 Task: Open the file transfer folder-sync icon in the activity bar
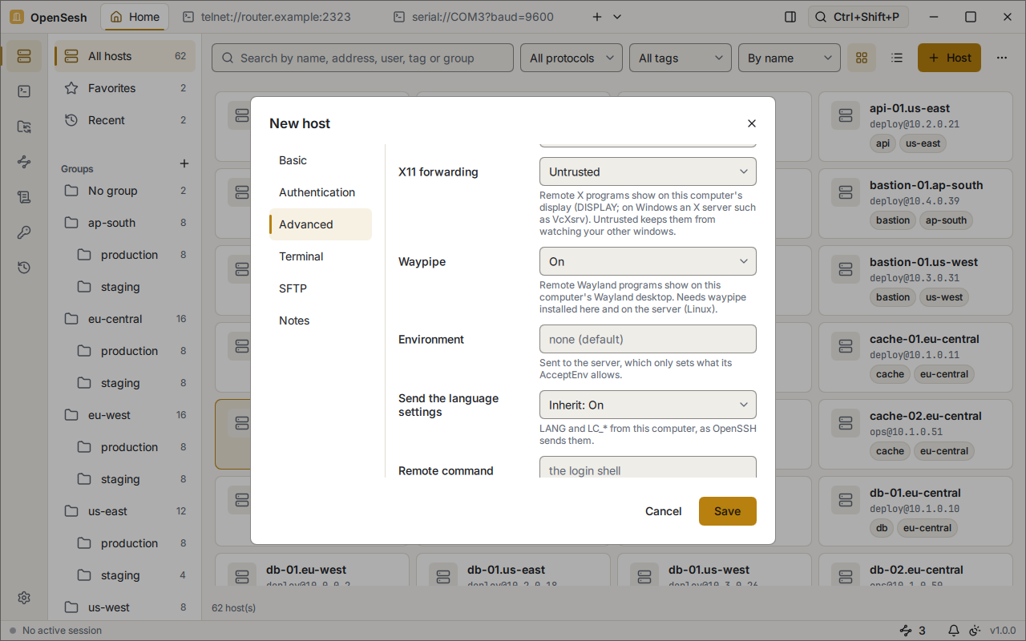pos(23,127)
